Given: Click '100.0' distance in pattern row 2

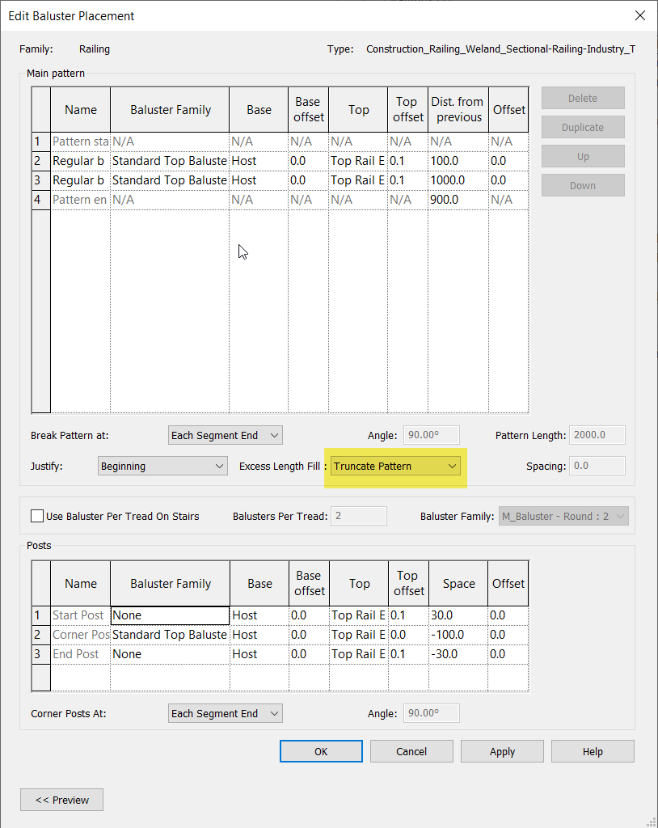Looking at the screenshot, I should coord(458,161).
